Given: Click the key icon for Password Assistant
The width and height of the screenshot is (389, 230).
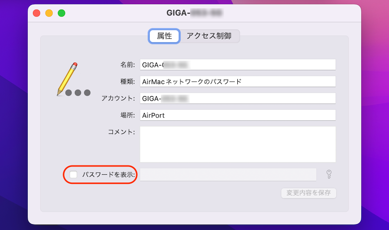Looking at the screenshot, I should pyautogui.click(x=329, y=175).
